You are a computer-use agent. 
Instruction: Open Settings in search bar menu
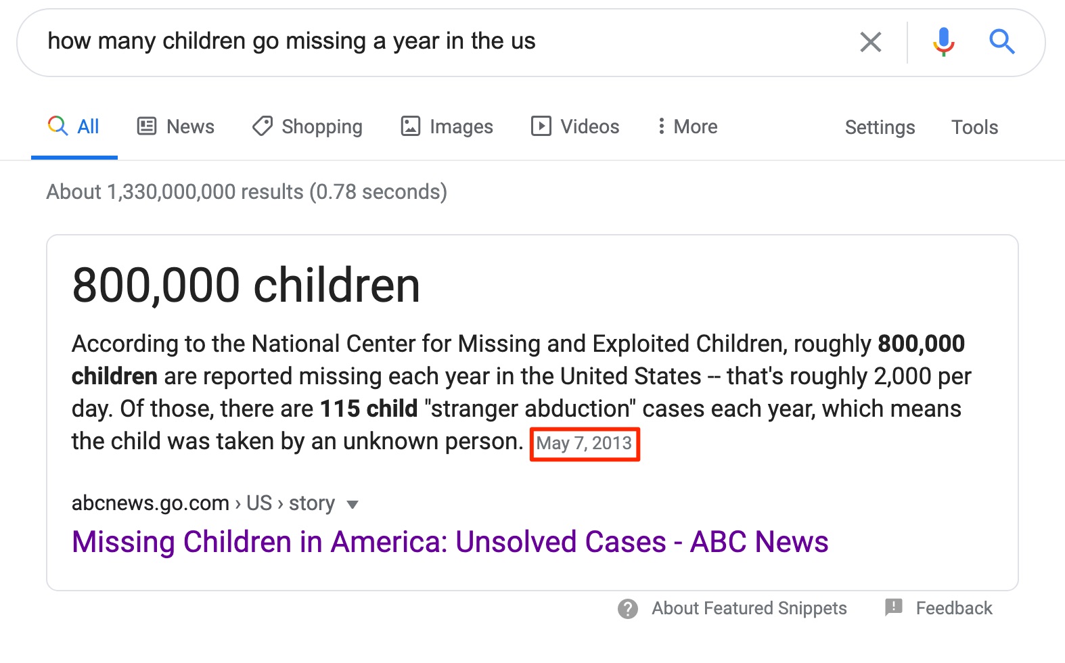coord(880,127)
